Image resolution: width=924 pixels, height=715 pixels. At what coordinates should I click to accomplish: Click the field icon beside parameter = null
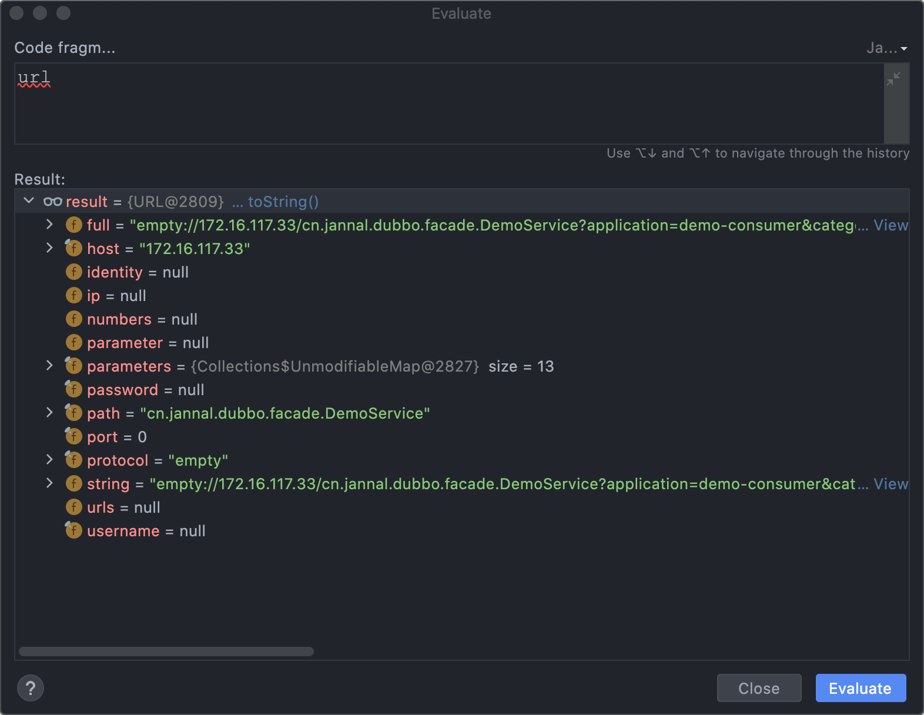pyautogui.click(x=73, y=342)
